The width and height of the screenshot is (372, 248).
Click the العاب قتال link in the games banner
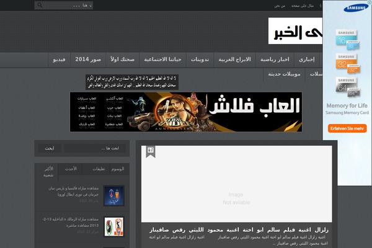87,125
